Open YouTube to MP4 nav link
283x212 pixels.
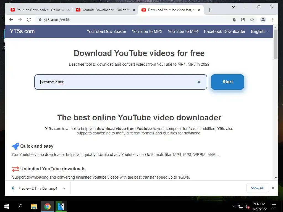pos(183,31)
